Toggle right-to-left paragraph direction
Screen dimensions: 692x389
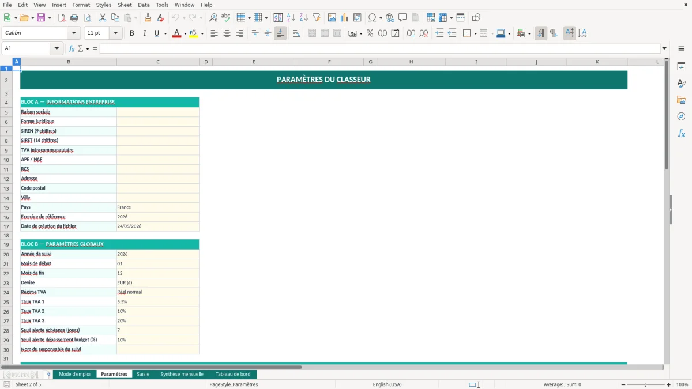(554, 33)
